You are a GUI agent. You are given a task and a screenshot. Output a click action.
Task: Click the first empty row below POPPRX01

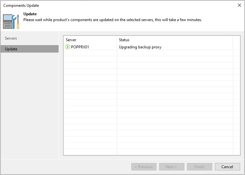(152, 53)
